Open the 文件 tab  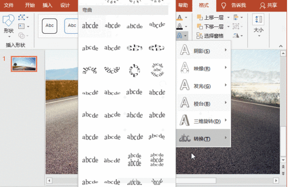coord(9,5)
